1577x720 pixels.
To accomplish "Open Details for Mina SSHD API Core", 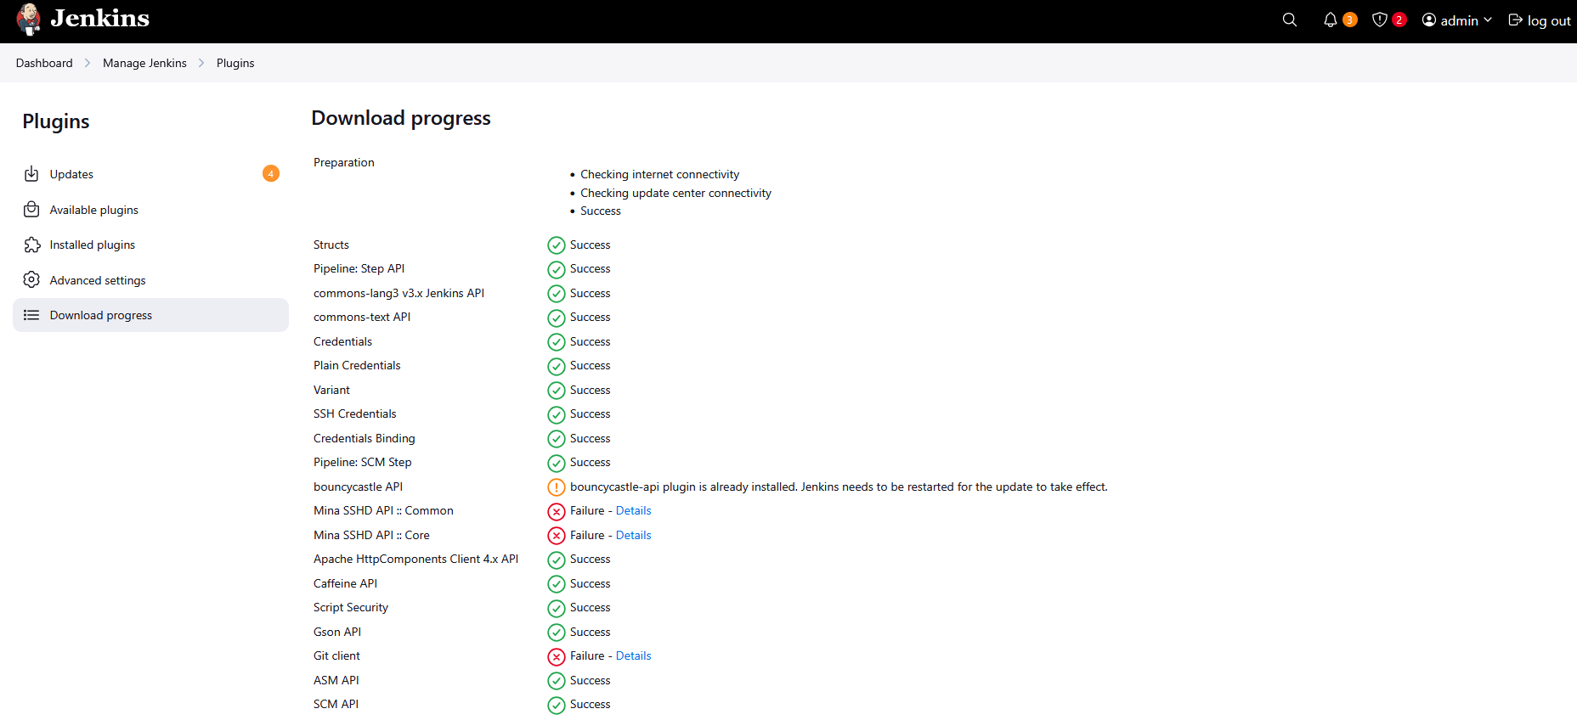I will (x=633, y=535).
